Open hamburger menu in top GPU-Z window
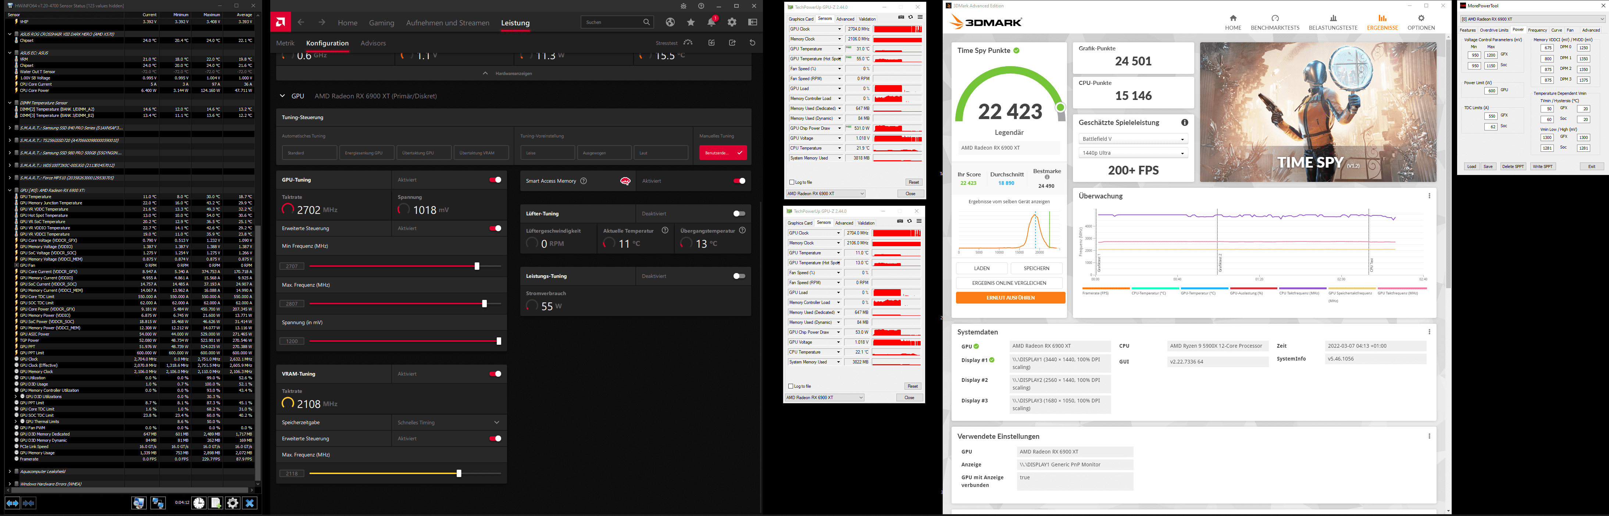Screen dimensions: 1609x516 (920, 18)
